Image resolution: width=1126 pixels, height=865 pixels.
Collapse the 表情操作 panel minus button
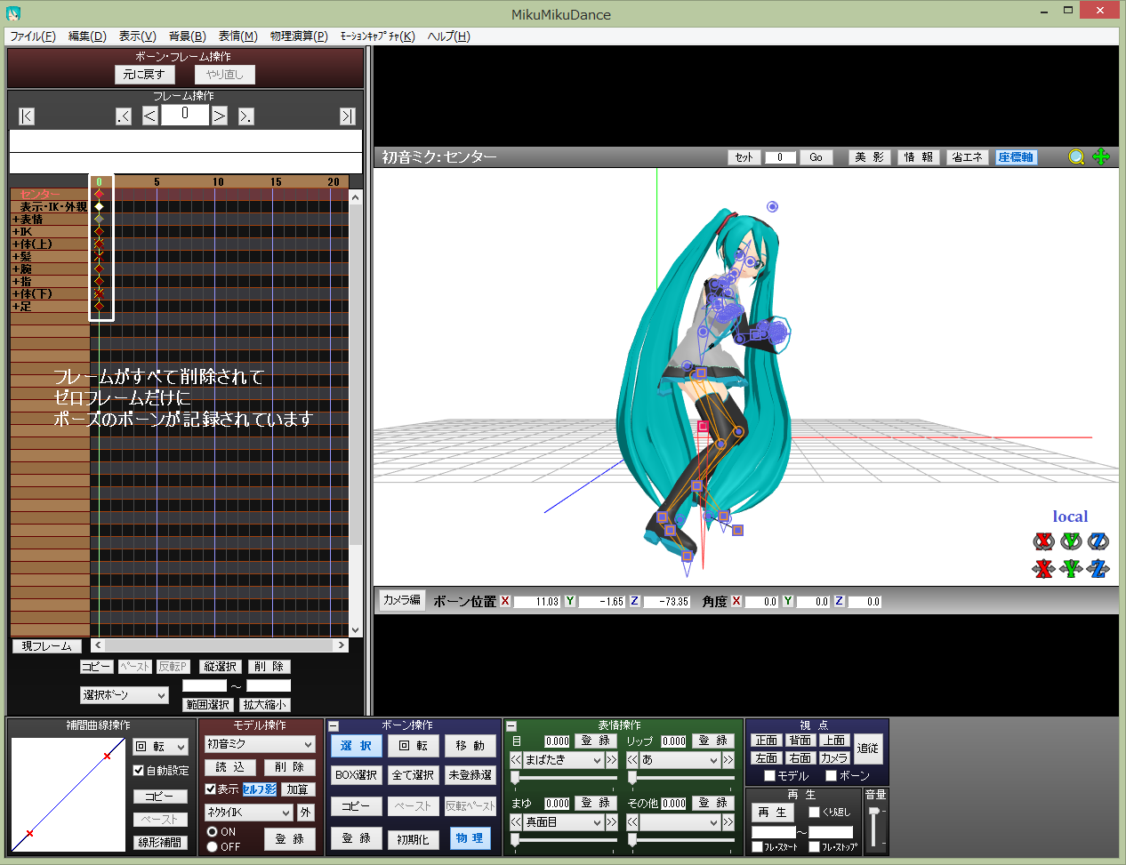(511, 726)
